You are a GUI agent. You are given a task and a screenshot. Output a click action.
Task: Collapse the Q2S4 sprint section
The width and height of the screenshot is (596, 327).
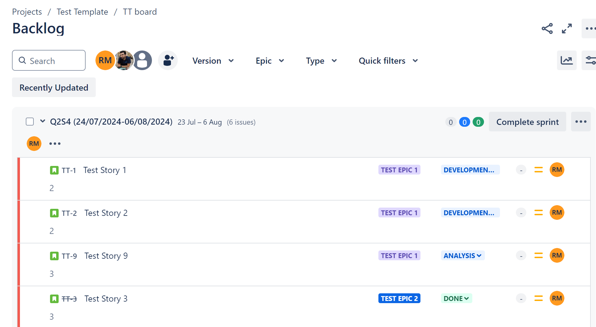pos(43,121)
